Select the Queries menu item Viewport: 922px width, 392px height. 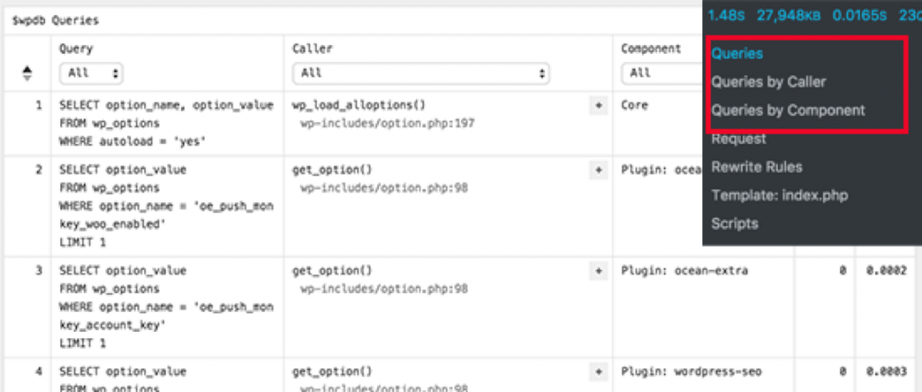(737, 54)
